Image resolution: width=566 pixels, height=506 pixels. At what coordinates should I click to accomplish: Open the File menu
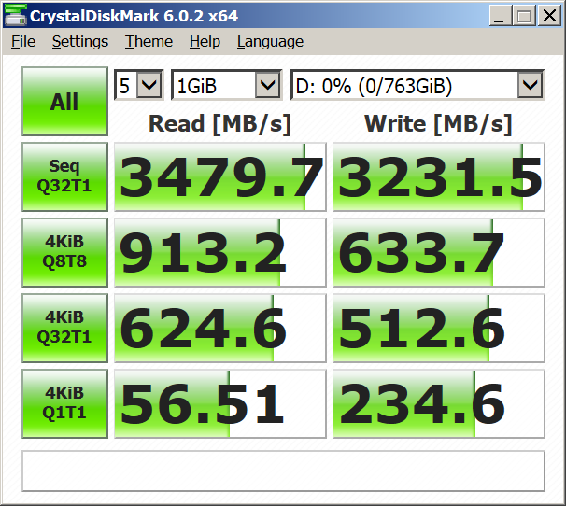(23, 42)
